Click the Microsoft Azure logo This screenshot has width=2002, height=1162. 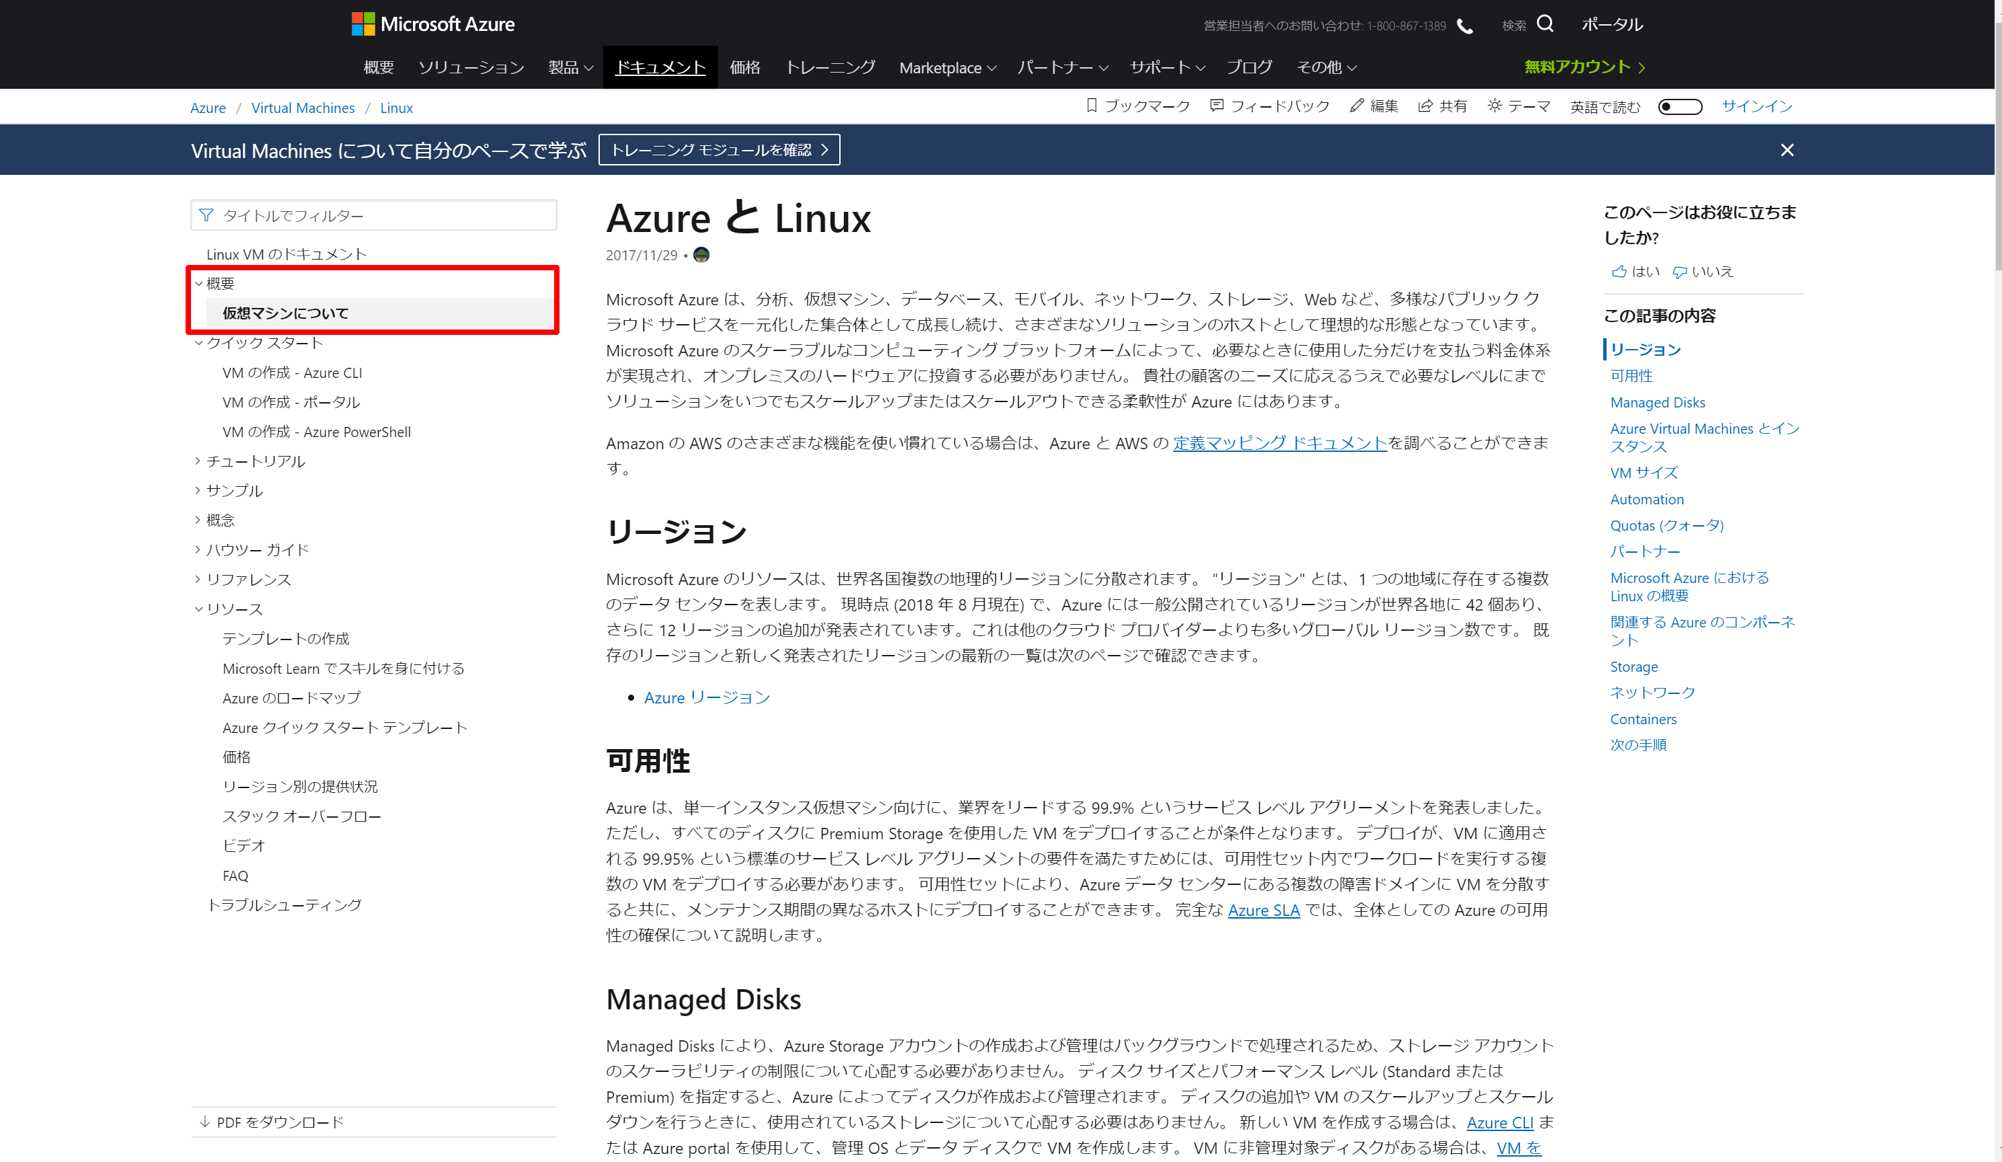click(x=433, y=24)
